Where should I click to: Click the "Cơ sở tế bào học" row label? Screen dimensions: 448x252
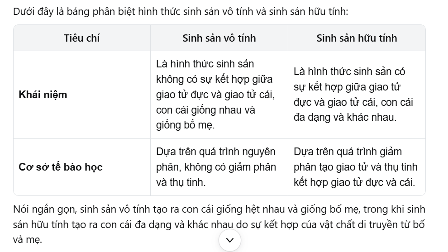[61, 167]
